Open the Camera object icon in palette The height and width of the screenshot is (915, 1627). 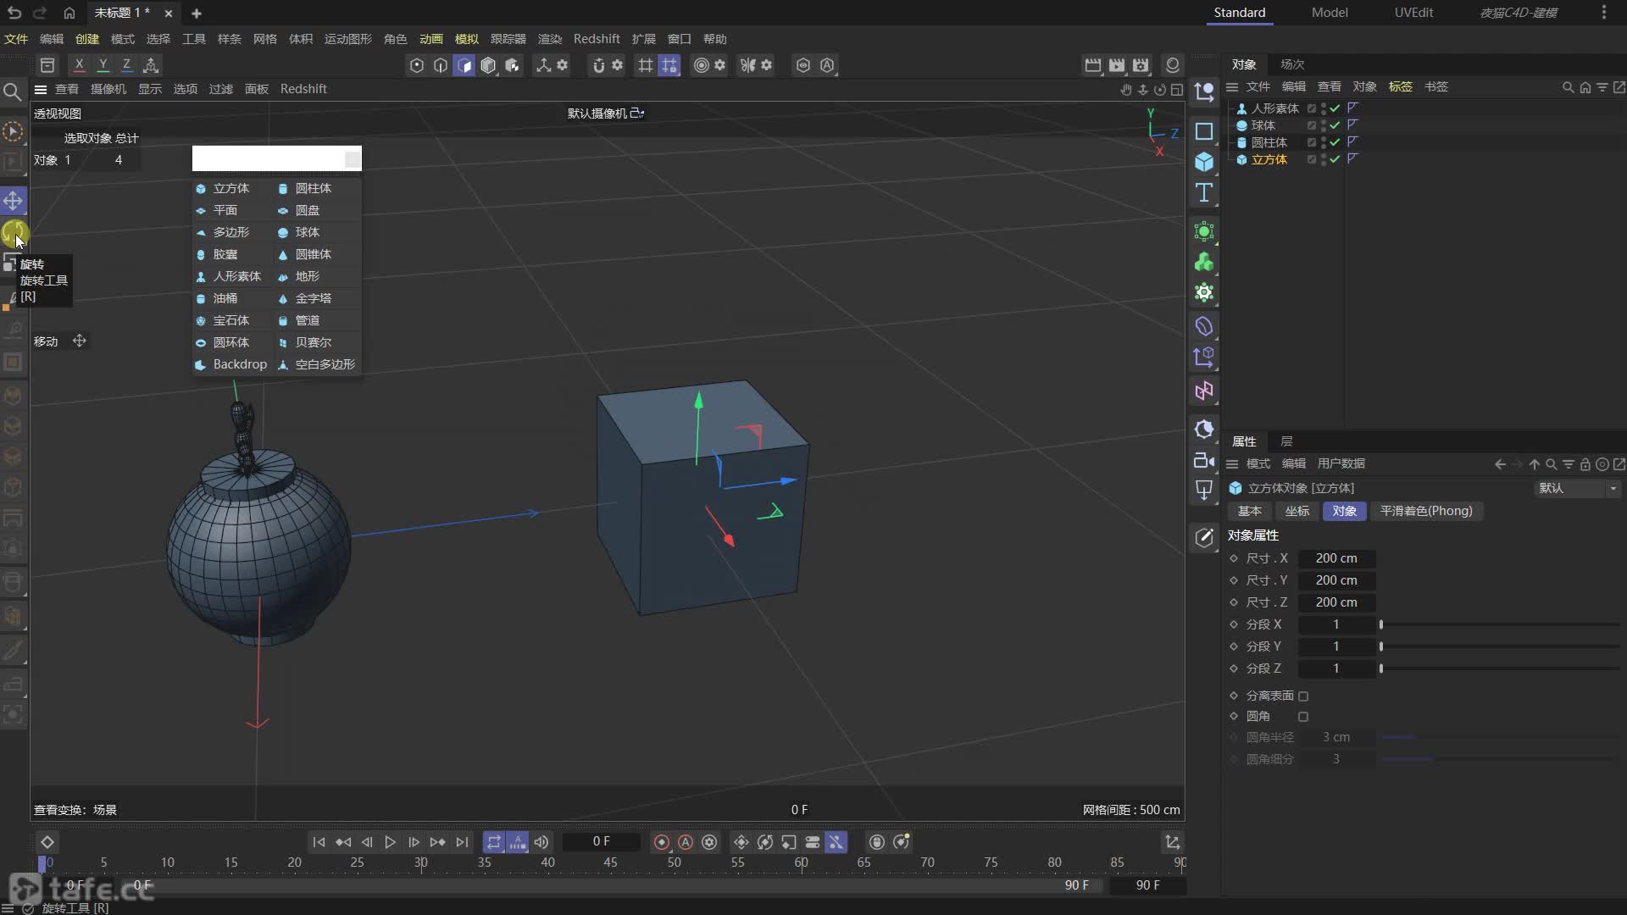1203,460
